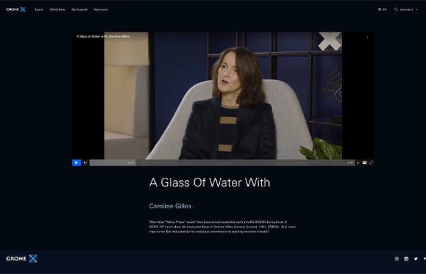
Task: Mute the video with the speaker icon
Action: click(x=85, y=163)
